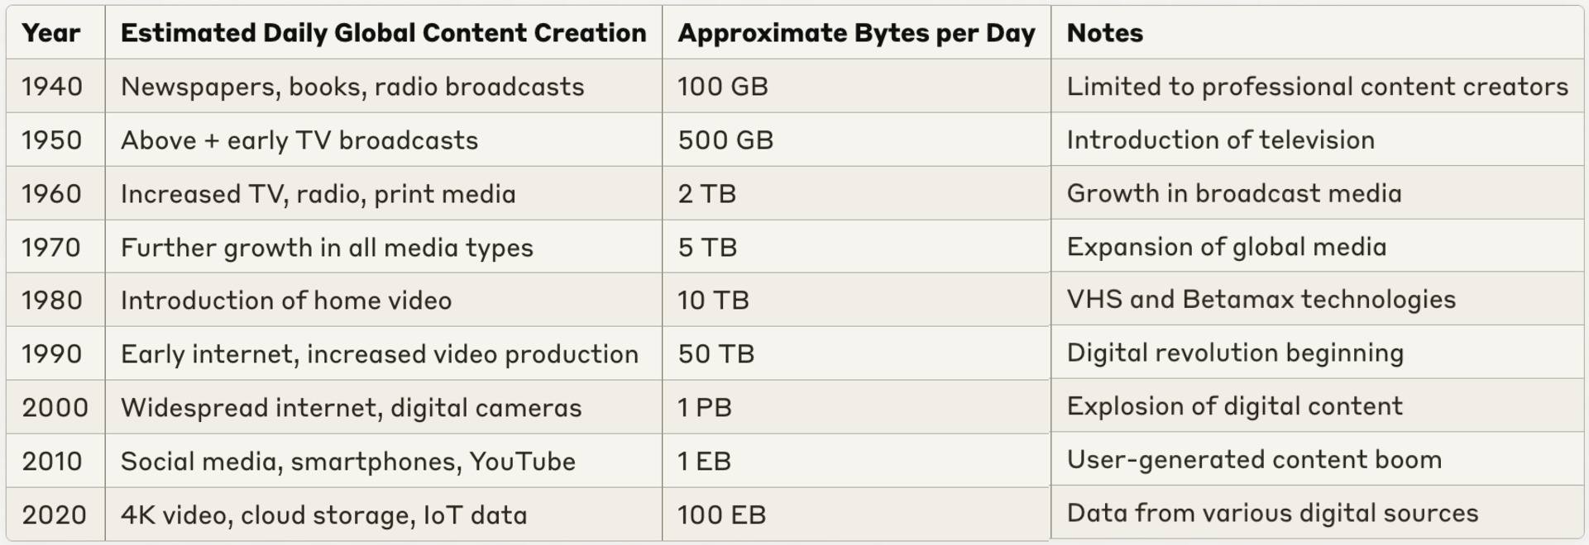The image size is (1589, 545).
Task: Click the "Notes" column header
Action: [1105, 33]
